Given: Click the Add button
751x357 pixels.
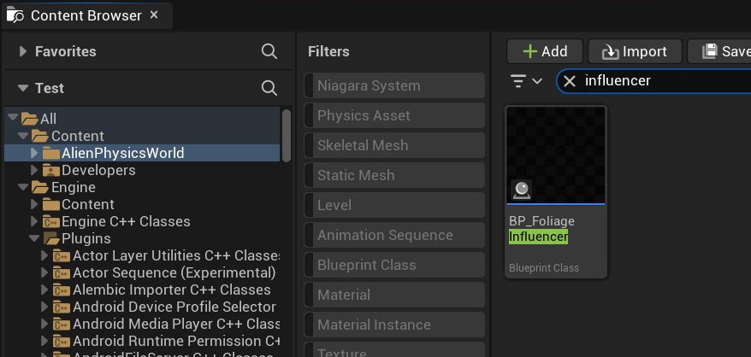Looking at the screenshot, I should tap(544, 51).
